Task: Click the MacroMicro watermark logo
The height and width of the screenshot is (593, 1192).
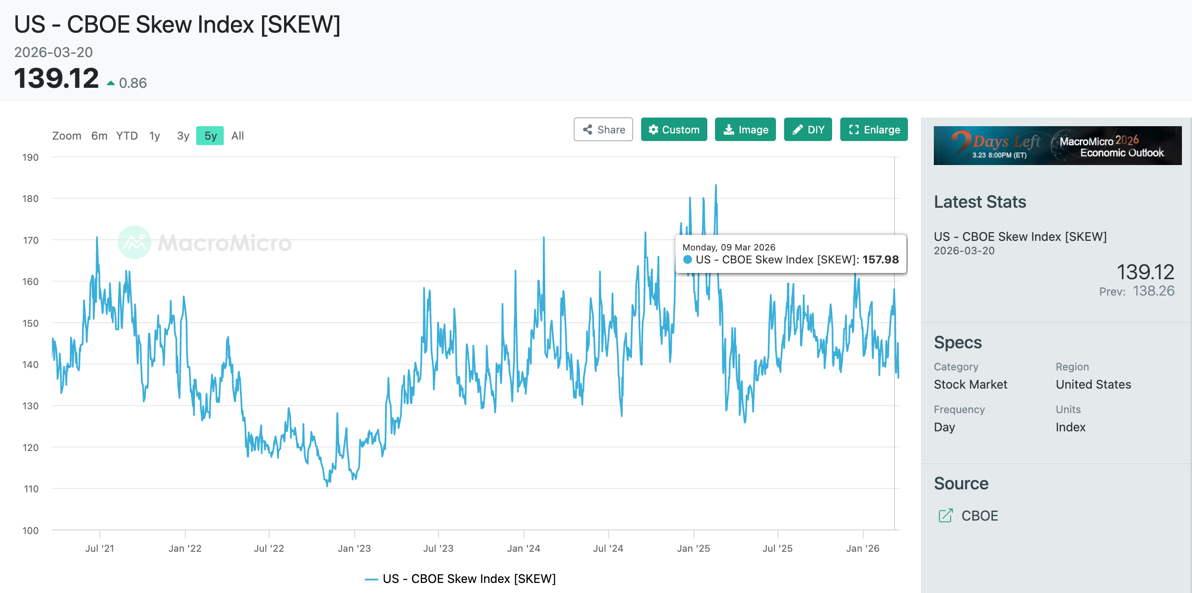Action: click(134, 242)
